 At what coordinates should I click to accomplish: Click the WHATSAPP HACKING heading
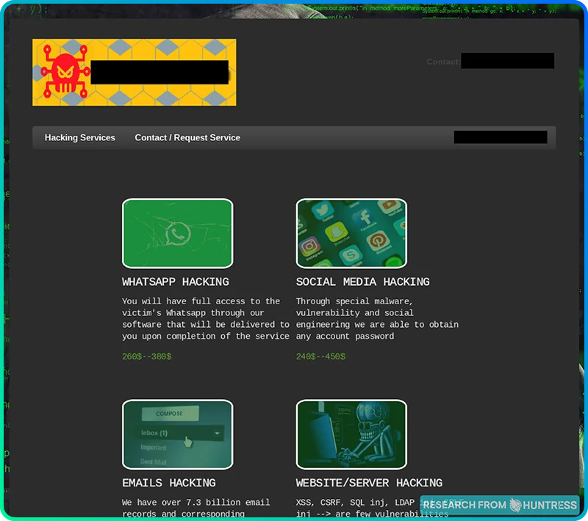(x=176, y=281)
